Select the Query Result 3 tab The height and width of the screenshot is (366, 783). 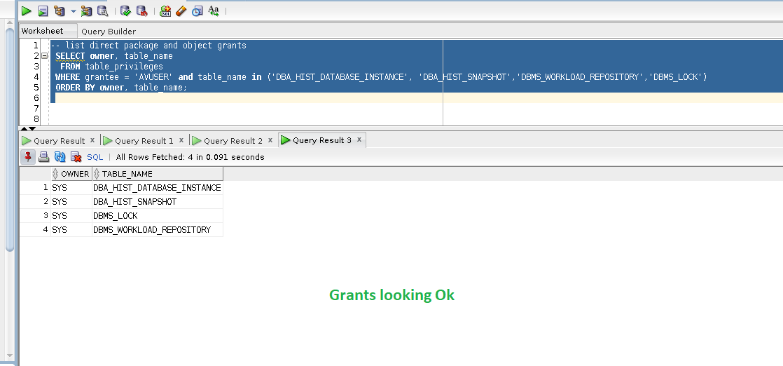click(x=322, y=140)
